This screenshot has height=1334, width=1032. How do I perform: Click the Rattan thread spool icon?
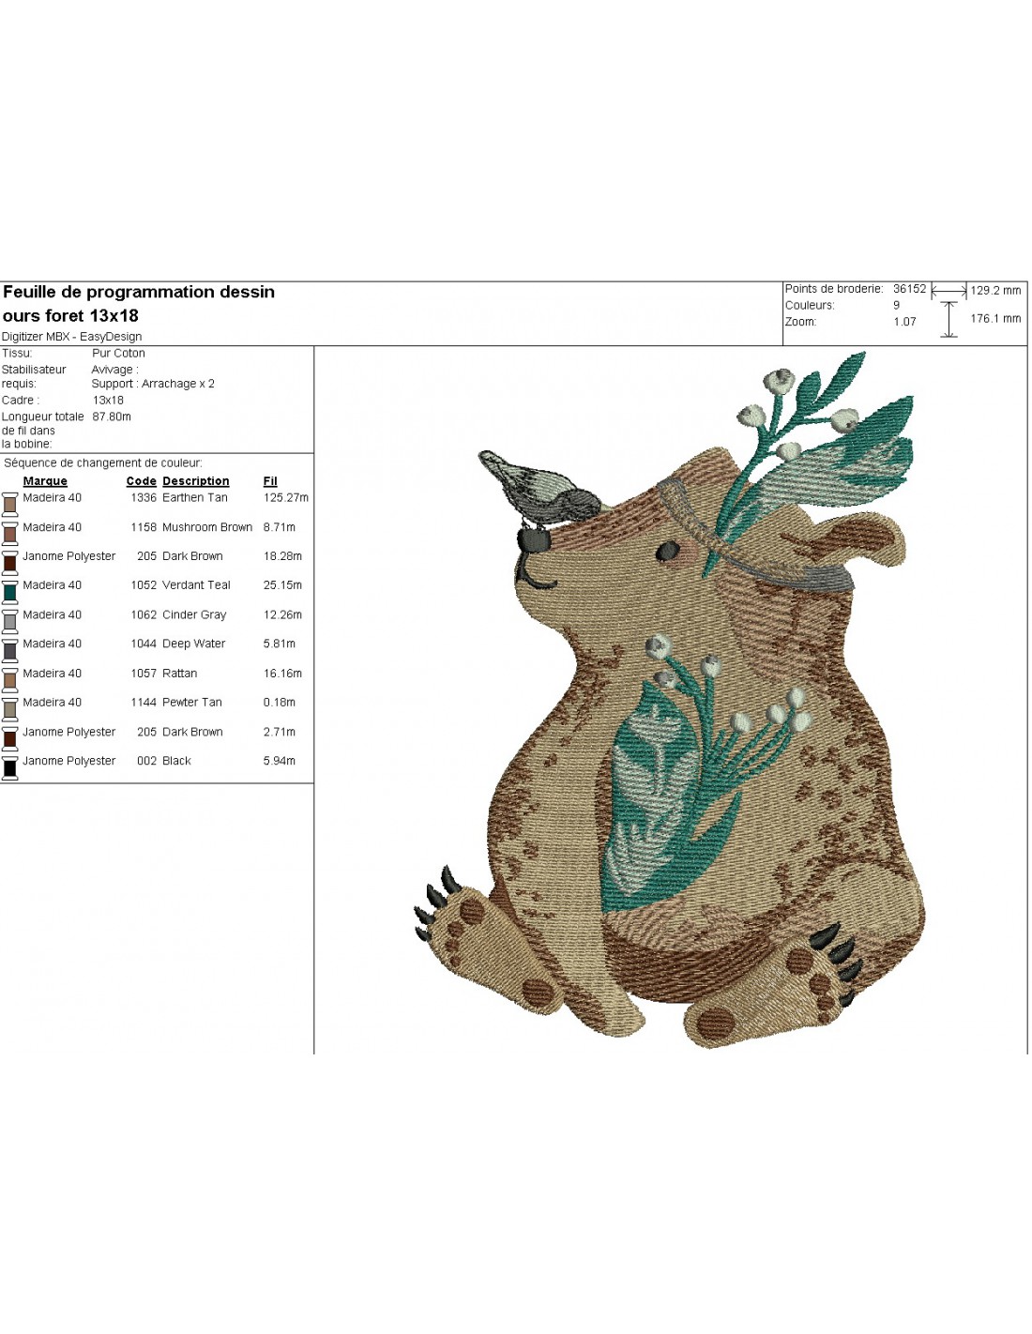[x=9, y=679]
